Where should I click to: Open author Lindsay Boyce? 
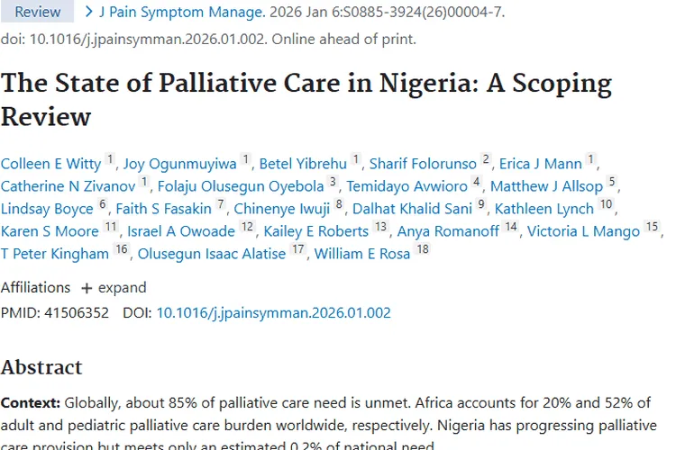[x=47, y=209]
